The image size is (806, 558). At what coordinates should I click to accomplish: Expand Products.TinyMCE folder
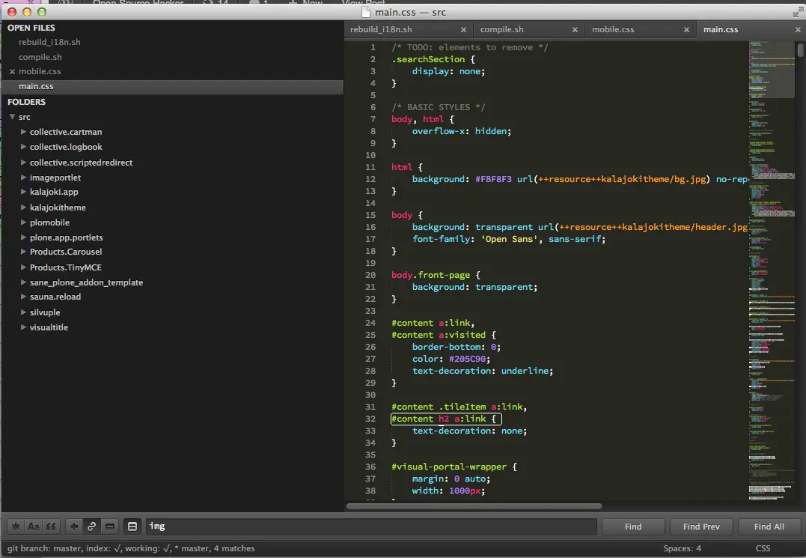pos(23,267)
